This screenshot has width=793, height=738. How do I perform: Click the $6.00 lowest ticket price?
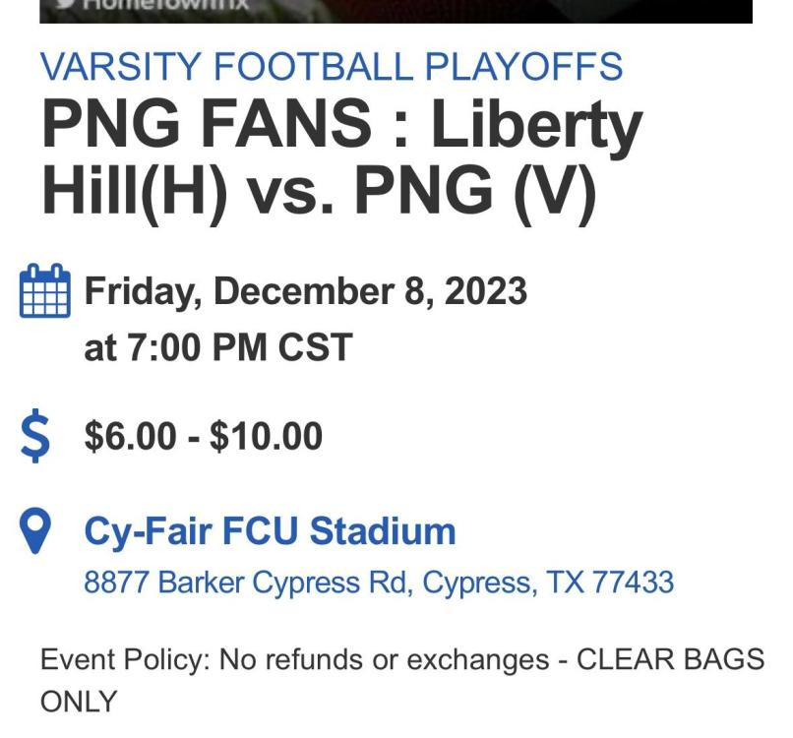point(130,436)
